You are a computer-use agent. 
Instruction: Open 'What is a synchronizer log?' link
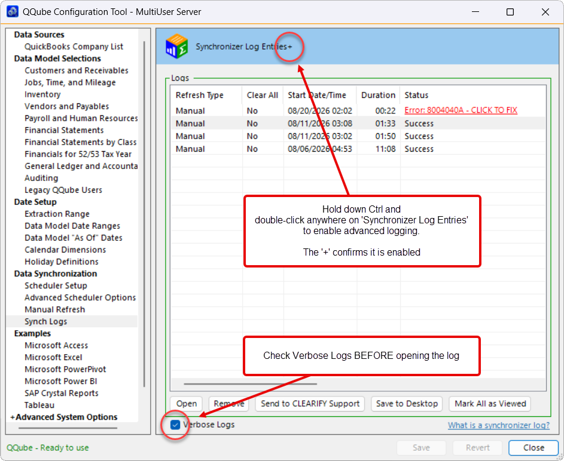(x=499, y=425)
